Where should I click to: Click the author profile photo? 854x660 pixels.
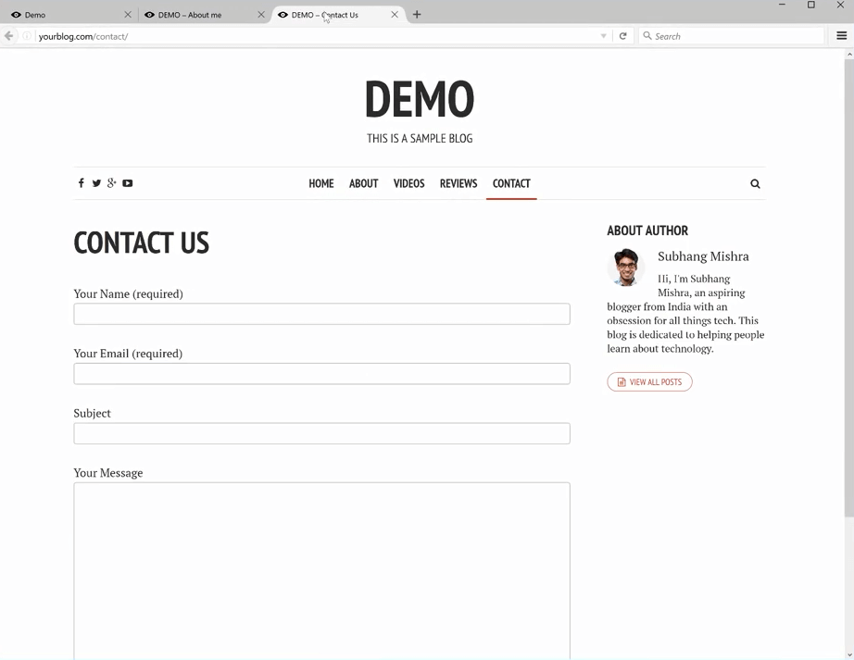pyautogui.click(x=626, y=268)
